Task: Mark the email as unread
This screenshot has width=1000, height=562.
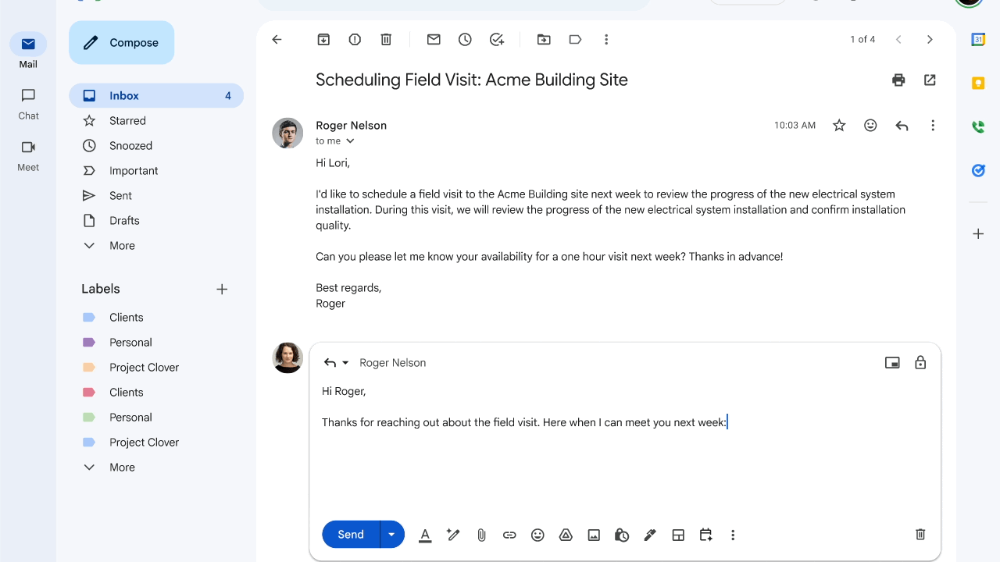Action: pyautogui.click(x=434, y=40)
